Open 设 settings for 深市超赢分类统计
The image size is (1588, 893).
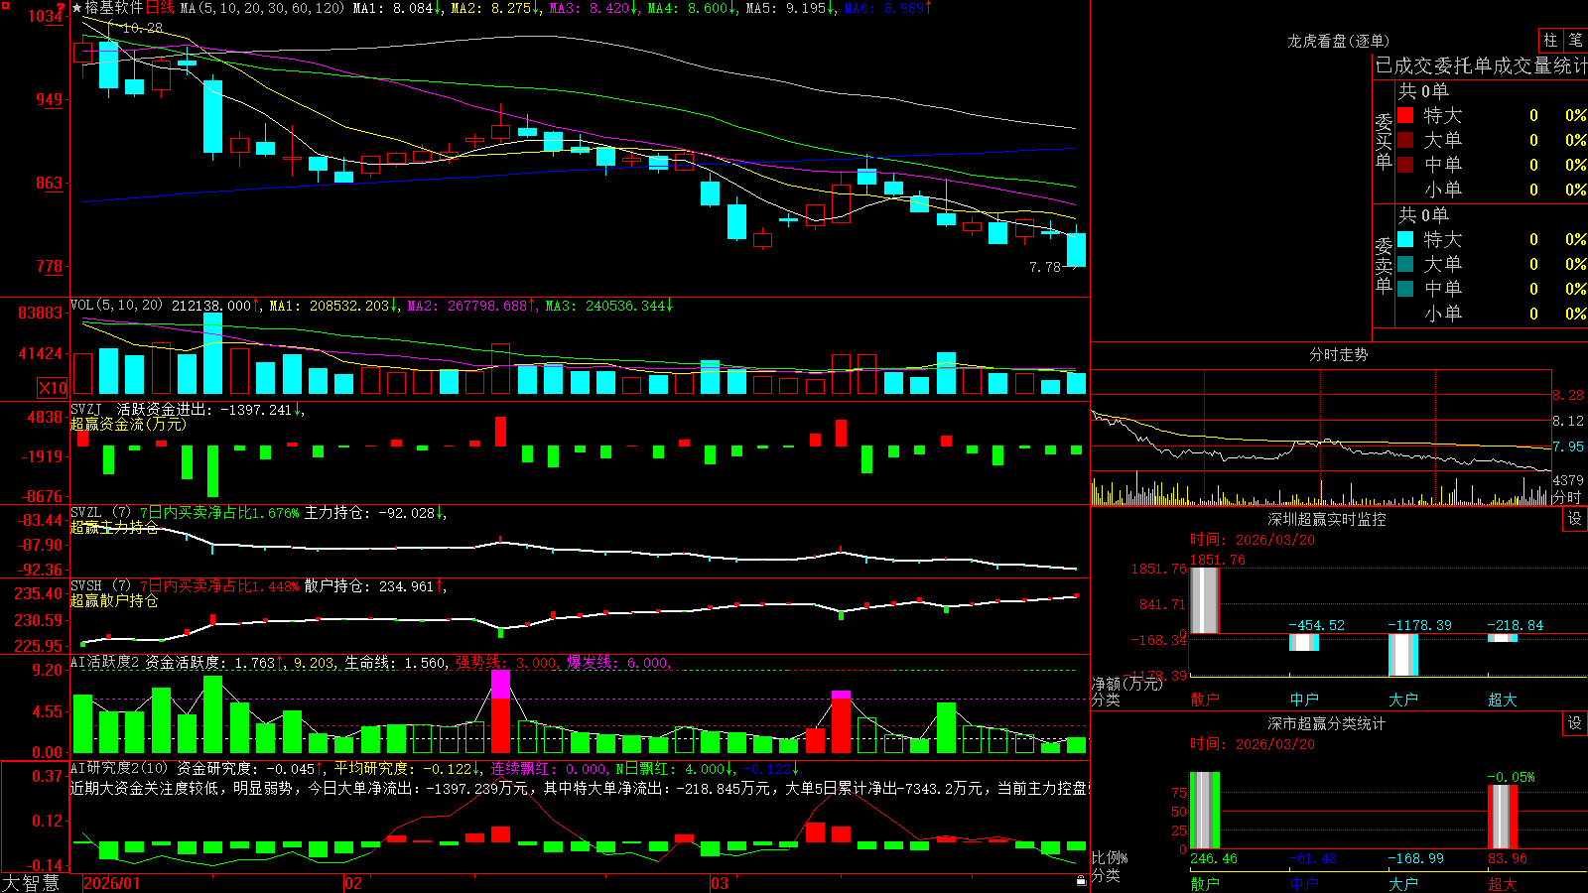pyautogui.click(x=1575, y=723)
